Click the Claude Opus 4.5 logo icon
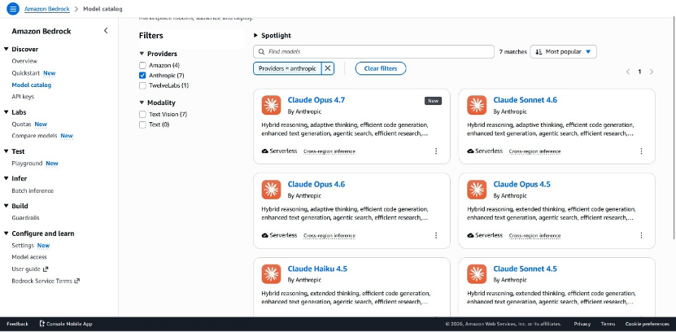 [x=477, y=190]
